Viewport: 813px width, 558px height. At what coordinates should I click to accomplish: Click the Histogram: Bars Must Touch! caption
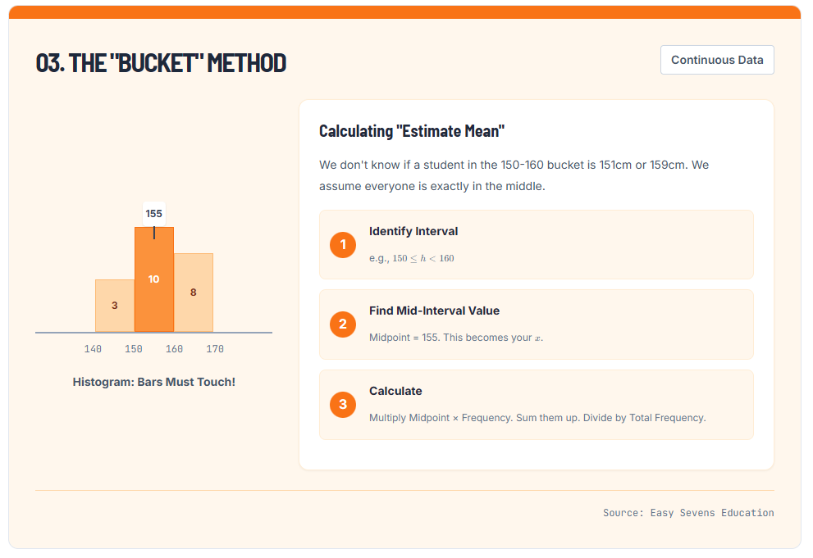tap(154, 382)
